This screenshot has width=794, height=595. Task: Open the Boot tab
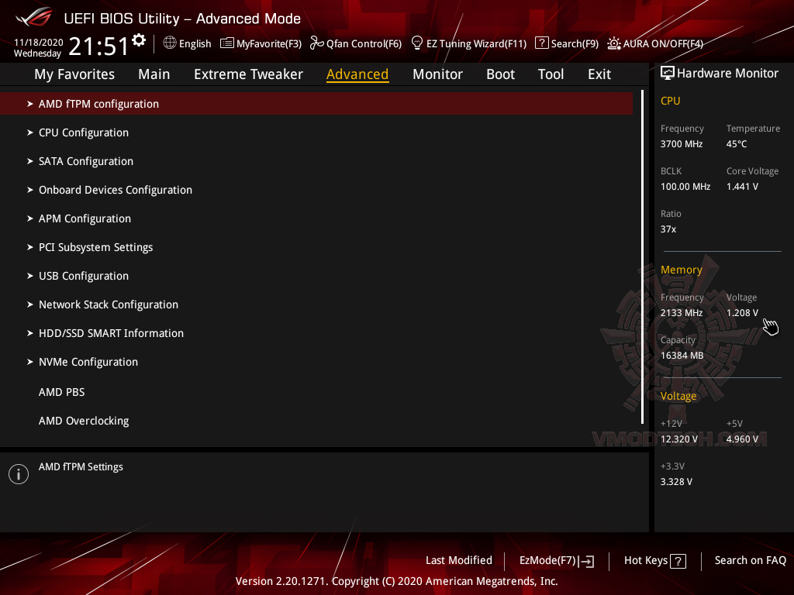coord(500,74)
